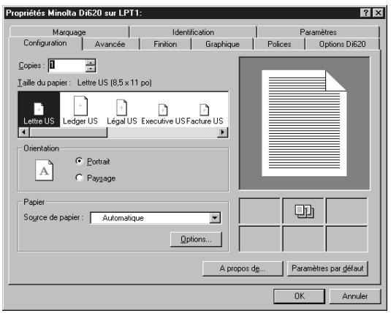Click the paper list left scroll arrow
391x313 pixels.
[24, 132]
